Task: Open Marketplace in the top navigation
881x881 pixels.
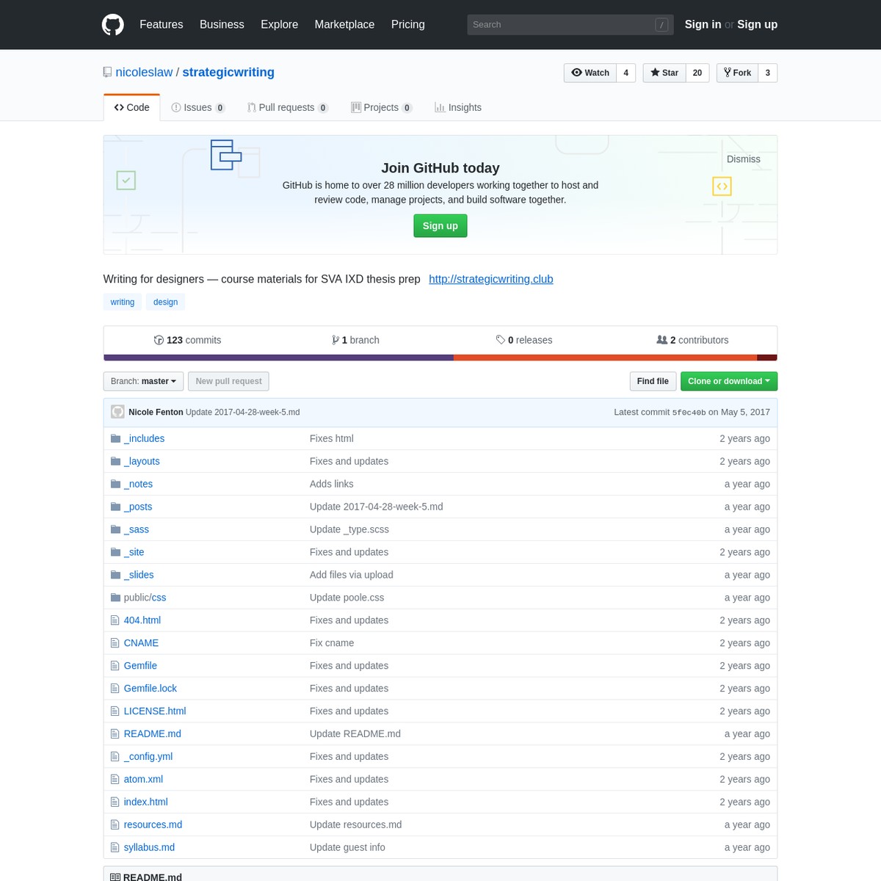Action: coord(344,24)
